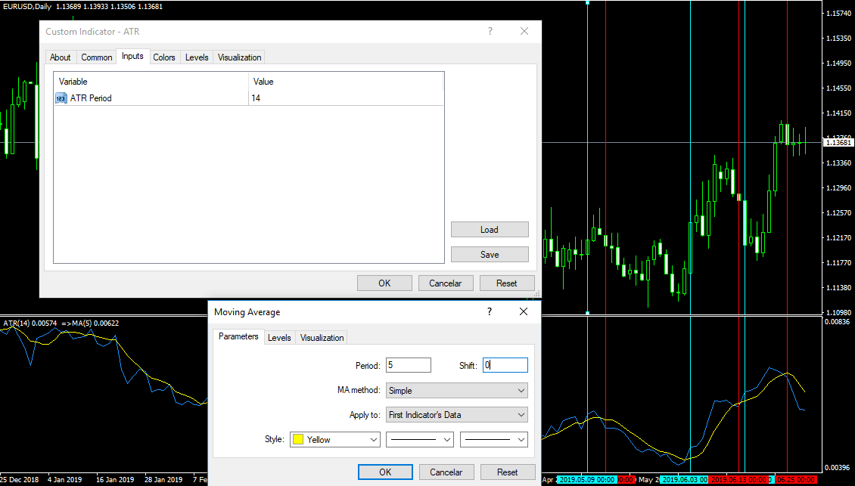Open the line style dropdown
Screen dimensions: 855x486
[x=420, y=440]
